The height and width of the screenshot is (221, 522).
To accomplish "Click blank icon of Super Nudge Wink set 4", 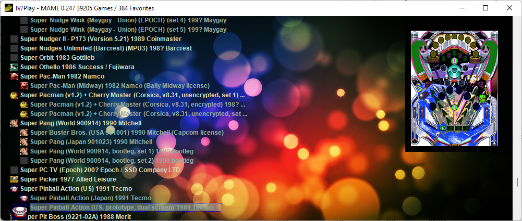I will point(24,20).
